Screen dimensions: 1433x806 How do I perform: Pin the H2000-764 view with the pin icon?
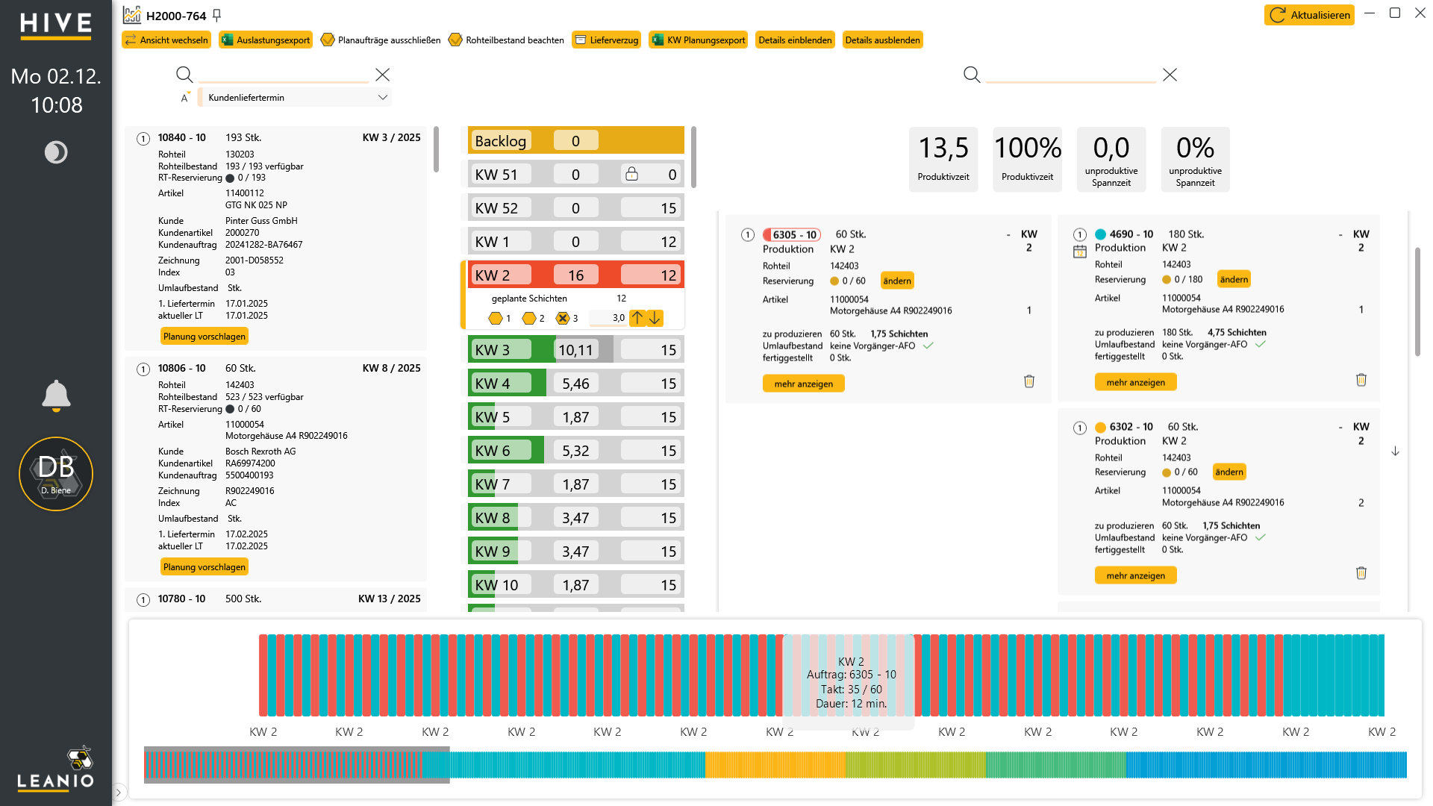pyautogui.click(x=217, y=15)
